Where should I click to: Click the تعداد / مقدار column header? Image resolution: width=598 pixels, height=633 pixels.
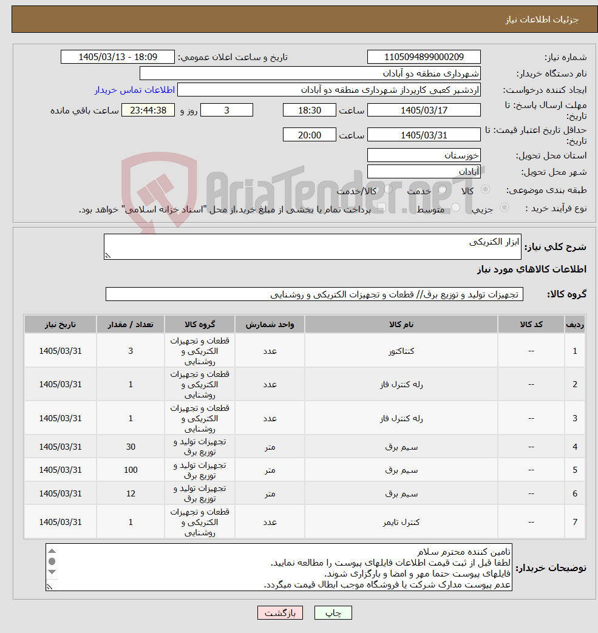tap(131, 325)
